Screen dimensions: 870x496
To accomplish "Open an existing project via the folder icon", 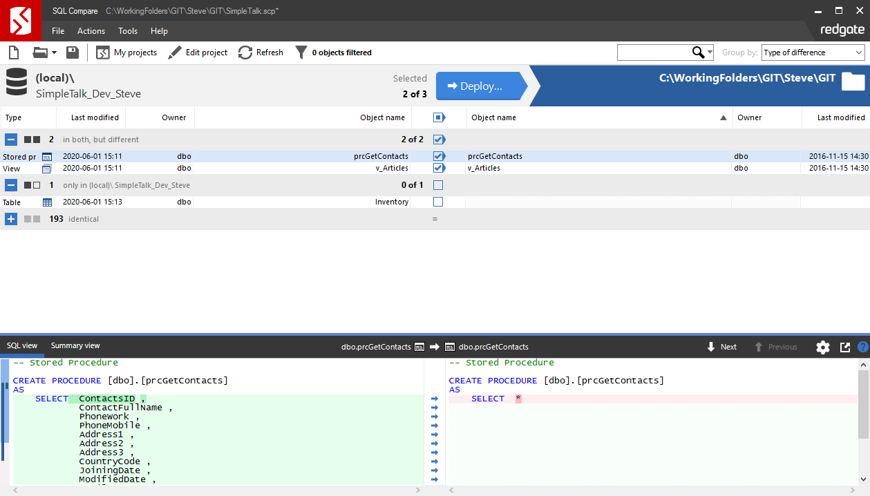I will pos(39,52).
